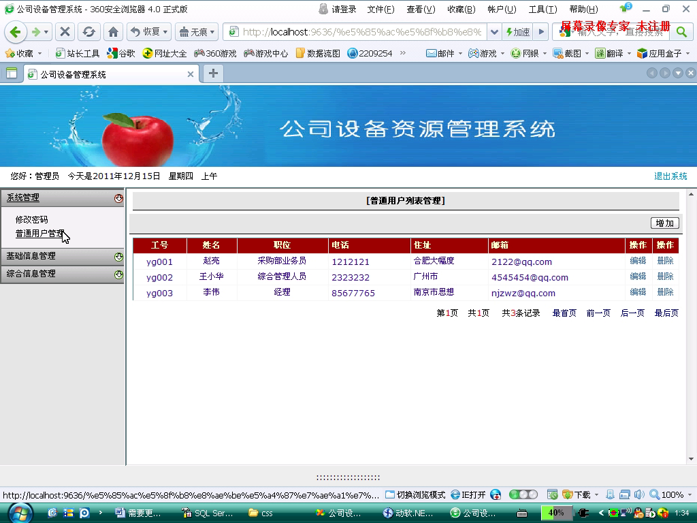Image resolution: width=697 pixels, height=523 pixels.
Task: Open the 360游戏 bookmark
Action: click(215, 53)
